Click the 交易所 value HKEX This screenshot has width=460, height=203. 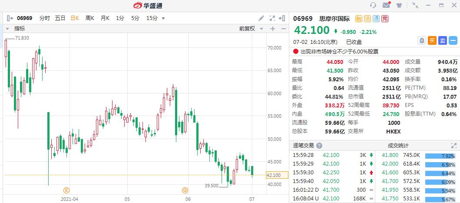click(x=393, y=131)
